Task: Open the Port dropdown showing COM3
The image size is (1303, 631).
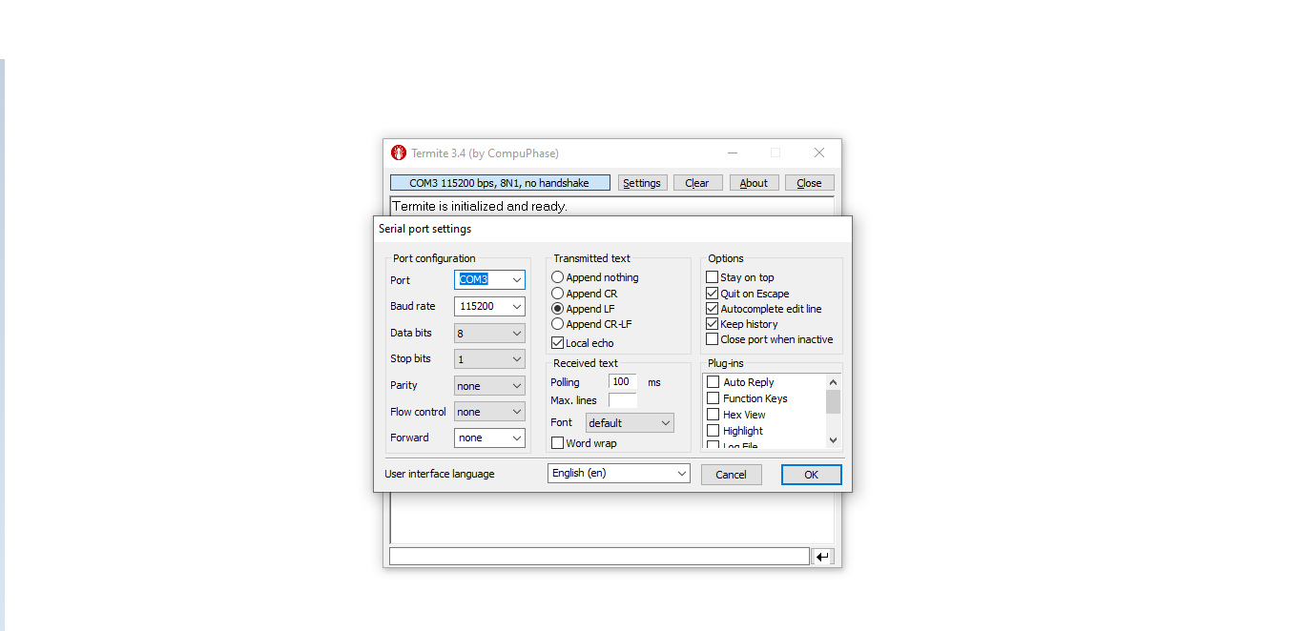Action: 489,279
